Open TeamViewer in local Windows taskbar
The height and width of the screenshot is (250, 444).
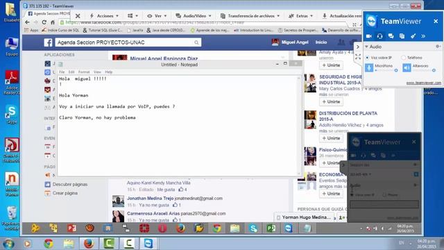[148, 244]
